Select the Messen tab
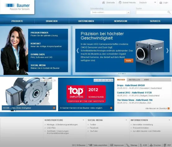The image size is (172, 147). pyautogui.click(x=121, y=80)
